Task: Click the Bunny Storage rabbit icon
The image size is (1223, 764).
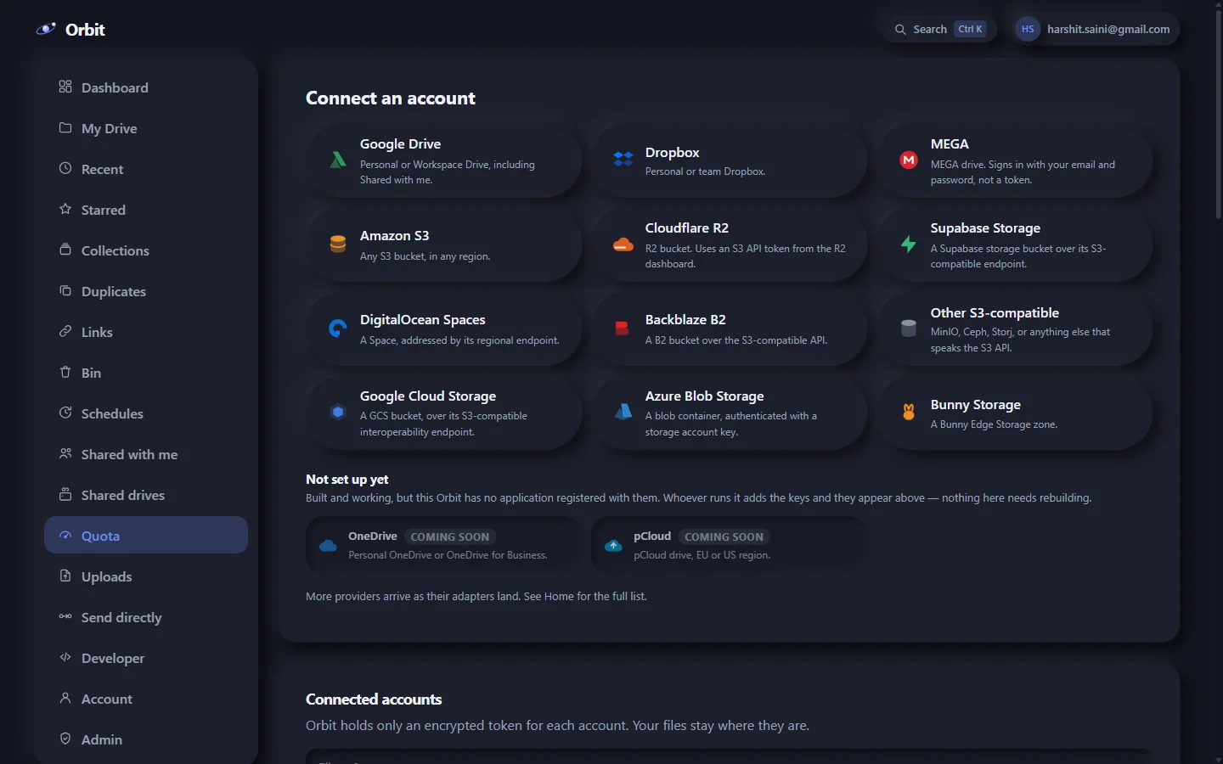Action: coord(909,413)
